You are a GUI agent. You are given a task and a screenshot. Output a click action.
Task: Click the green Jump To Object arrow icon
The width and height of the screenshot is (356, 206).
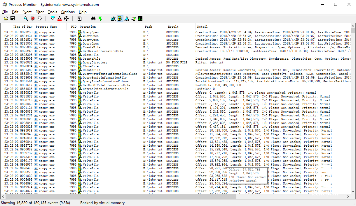coord(100,19)
